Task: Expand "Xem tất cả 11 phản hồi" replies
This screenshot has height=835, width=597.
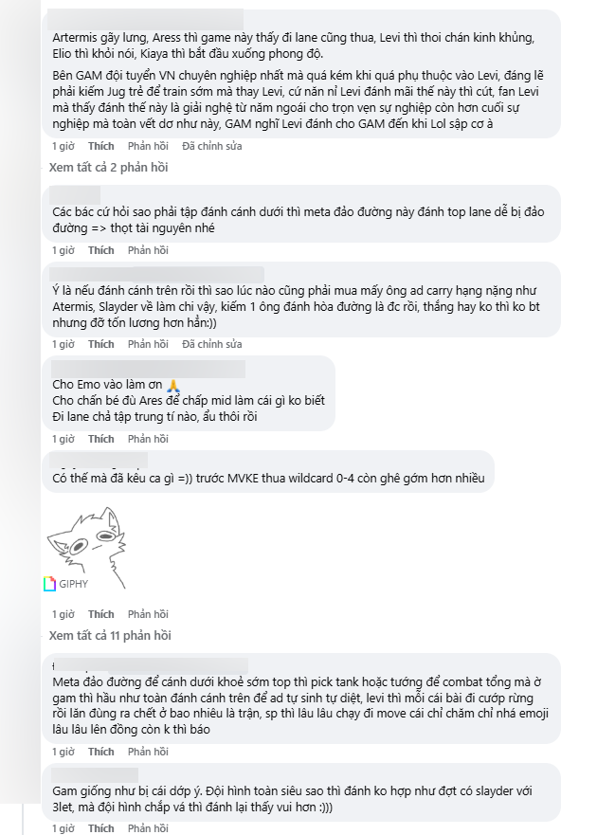Action: (111, 635)
